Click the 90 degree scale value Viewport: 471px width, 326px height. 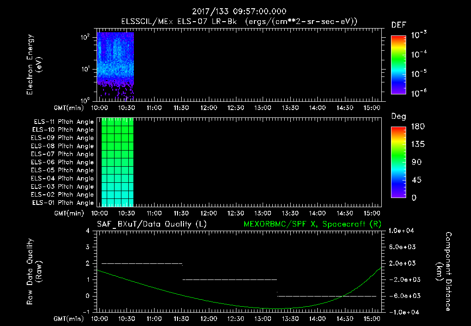417,162
